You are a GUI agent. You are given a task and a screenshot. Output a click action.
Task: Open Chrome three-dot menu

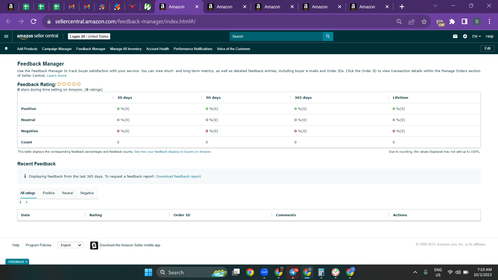pos(489,22)
